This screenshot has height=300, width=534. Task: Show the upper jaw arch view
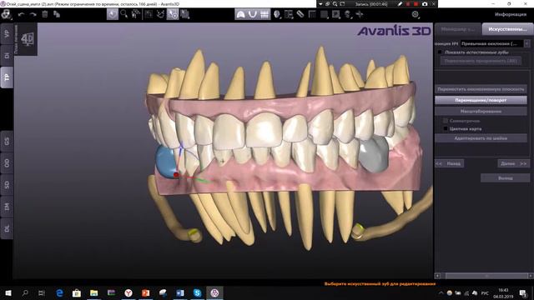click(x=241, y=14)
